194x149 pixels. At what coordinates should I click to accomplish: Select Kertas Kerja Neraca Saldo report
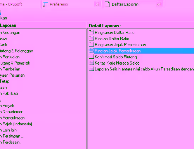click(x=117, y=63)
